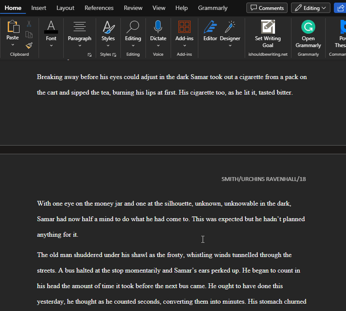Image resolution: width=346 pixels, height=311 pixels.
Task: Open the Paragraph dialog launcher
Action: [89, 55]
